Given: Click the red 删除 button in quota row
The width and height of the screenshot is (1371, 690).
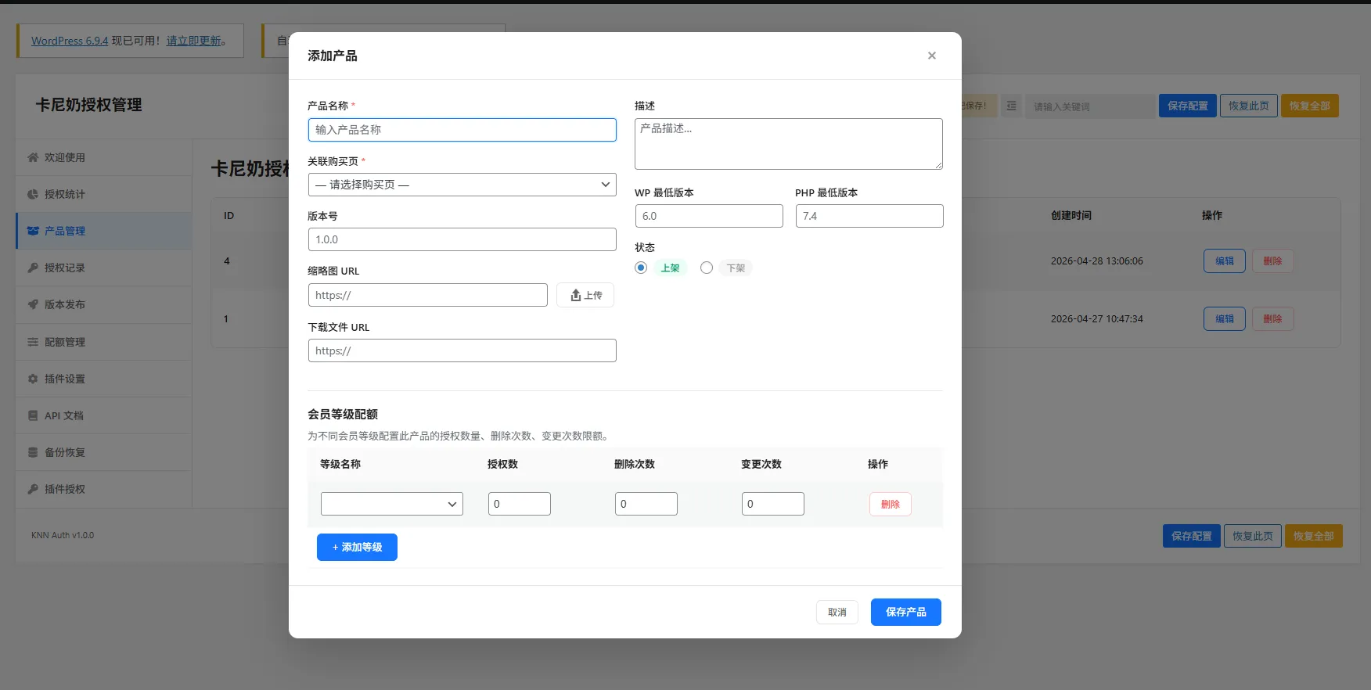Looking at the screenshot, I should point(890,504).
